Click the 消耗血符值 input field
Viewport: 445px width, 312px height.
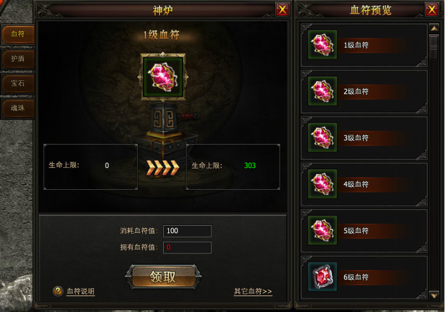pyautogui.click(x=188, y=231)
